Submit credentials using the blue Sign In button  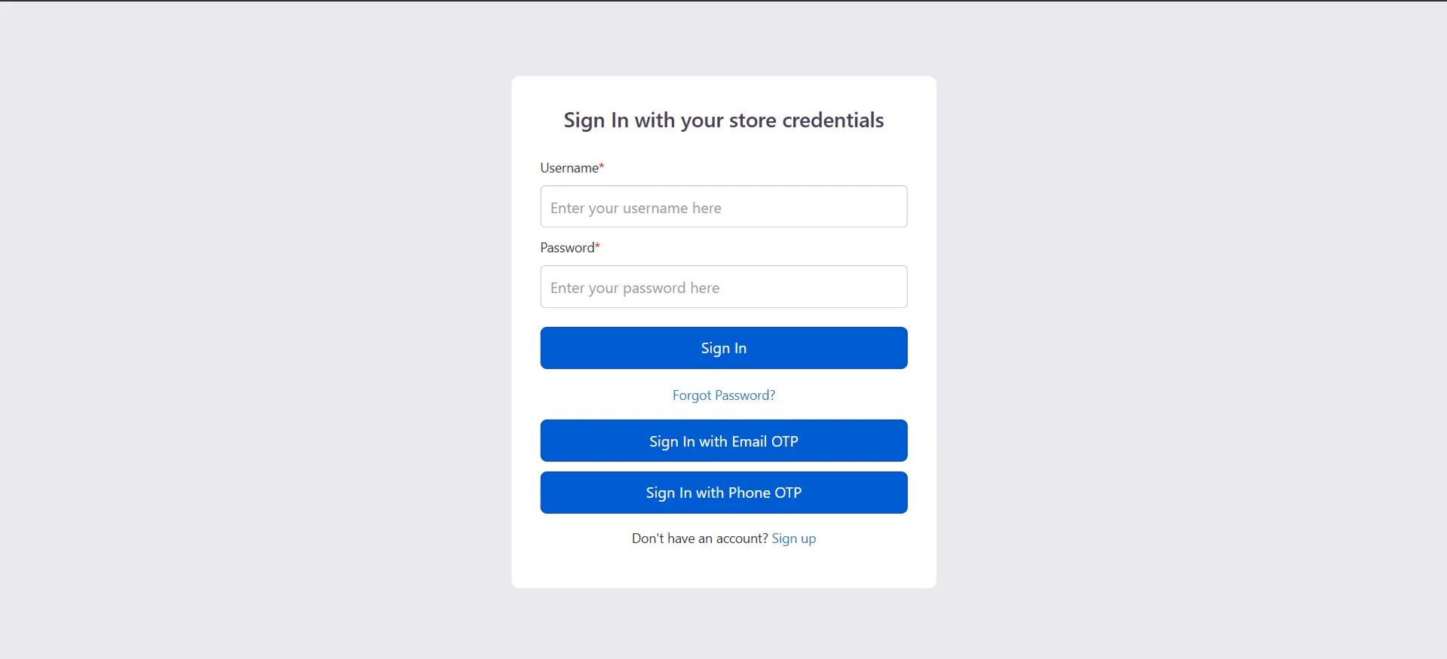(x=723, y=347)
